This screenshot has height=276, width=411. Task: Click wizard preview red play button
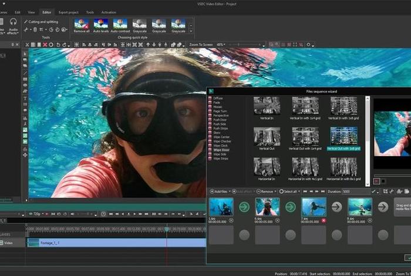pyautogui.click(x=376, y=181)
